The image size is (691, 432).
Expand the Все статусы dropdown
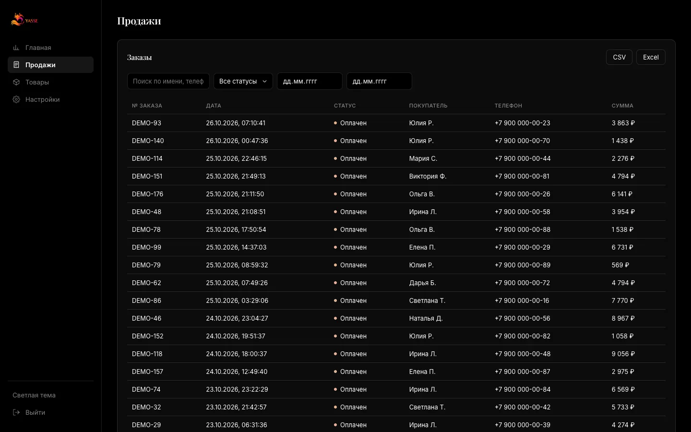(x=243, y=81)
